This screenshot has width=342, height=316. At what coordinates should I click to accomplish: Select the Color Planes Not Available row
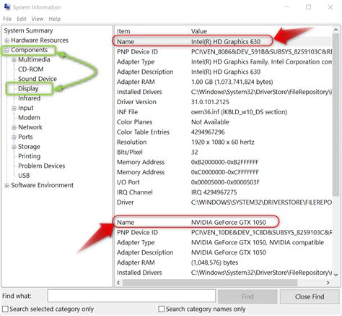[x=224, y=122]
